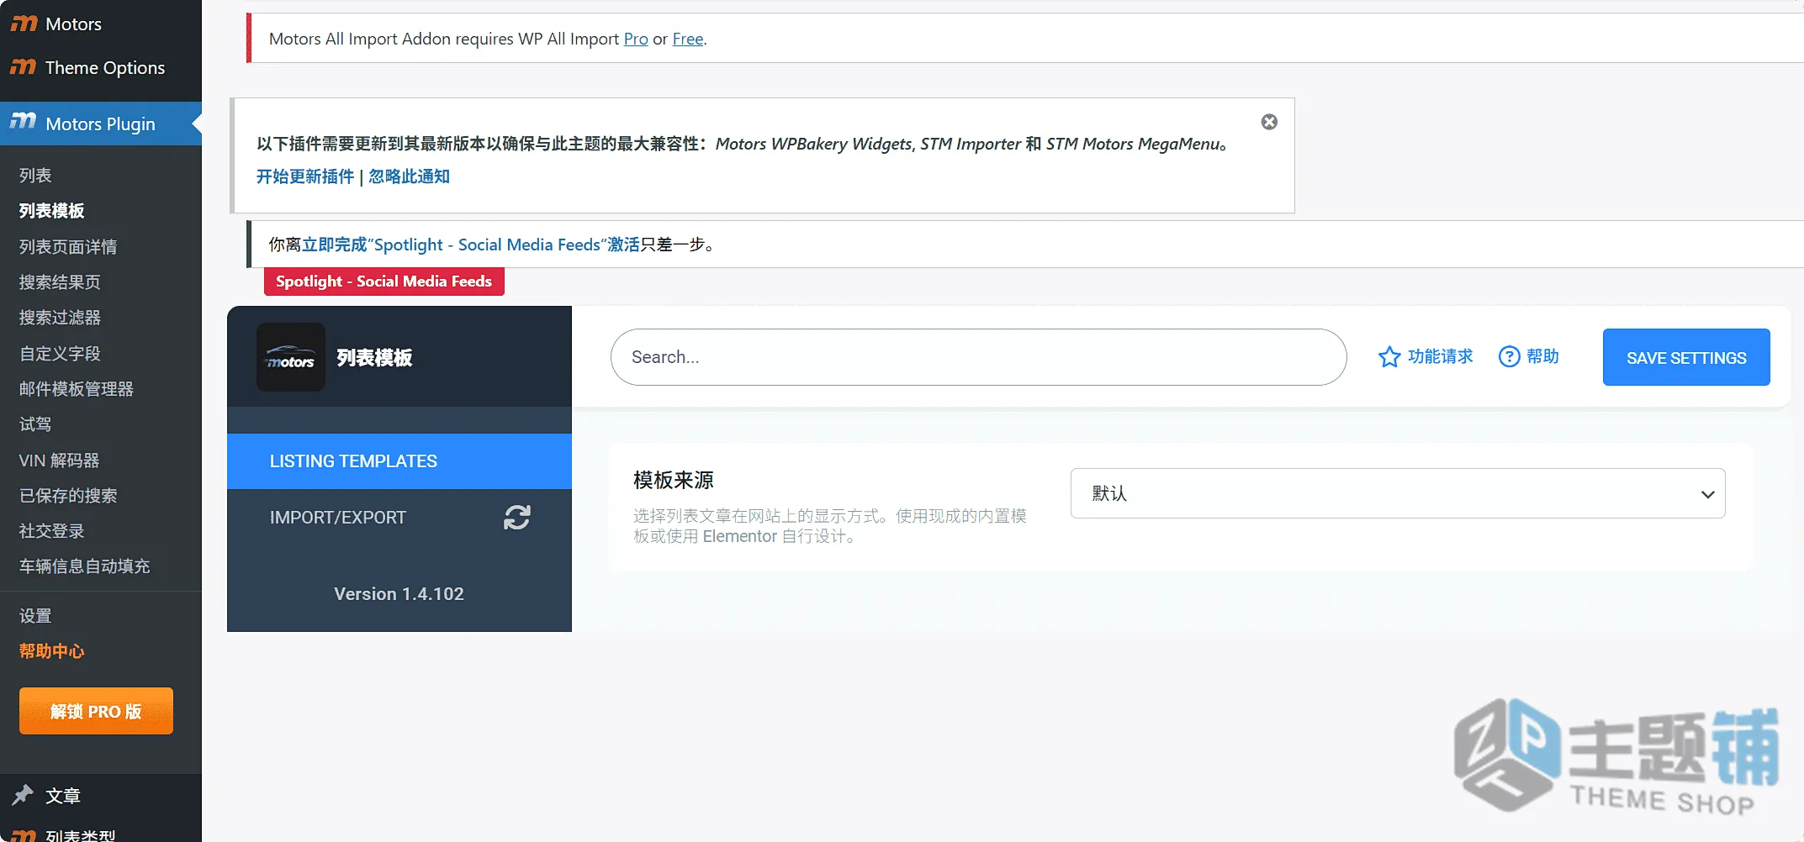Open 邮件模板管理器 in sidebar
The image size is (1804, 842).
[x=77, y=389]
